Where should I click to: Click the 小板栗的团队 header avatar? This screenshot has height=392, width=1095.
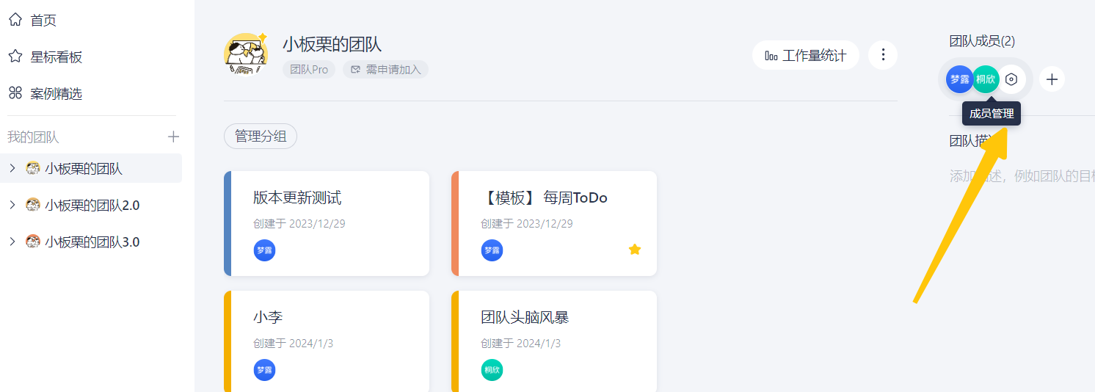pyautogui.click(x=245, y=55)
